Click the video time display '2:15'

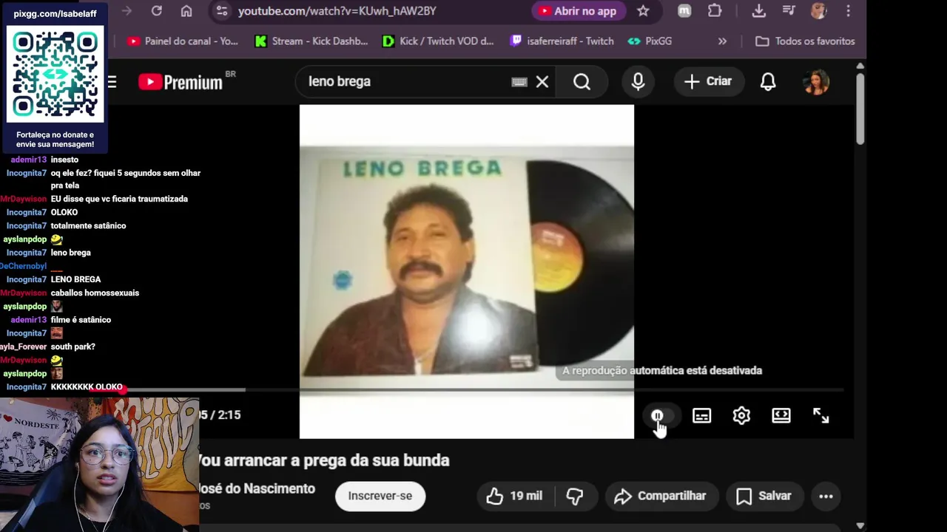(229, 415)
